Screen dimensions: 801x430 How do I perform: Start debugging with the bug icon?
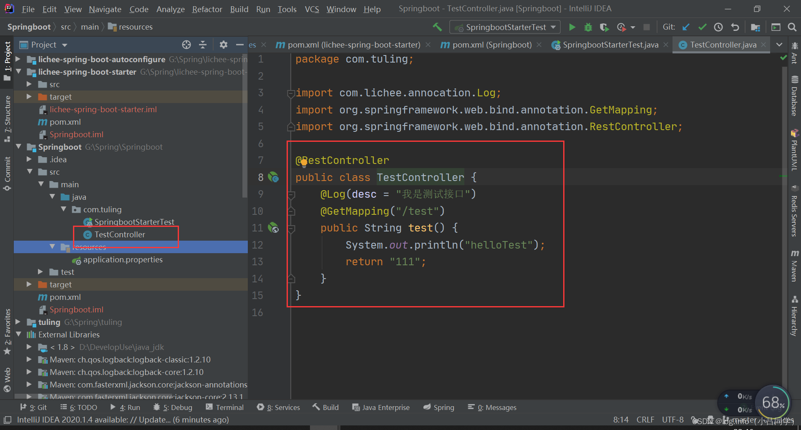point(588,27)
